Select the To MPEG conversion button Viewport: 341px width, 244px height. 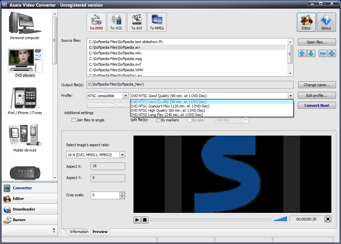[x=157, y=22]
